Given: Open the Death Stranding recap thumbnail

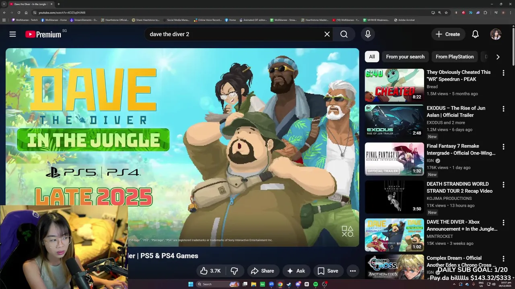Looking at the screenshot, I should click(394, 197).
